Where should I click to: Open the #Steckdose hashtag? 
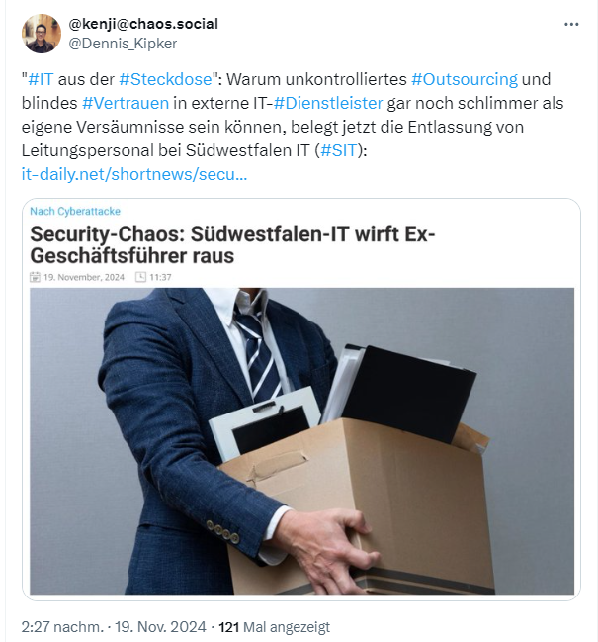tap(166, 79)
